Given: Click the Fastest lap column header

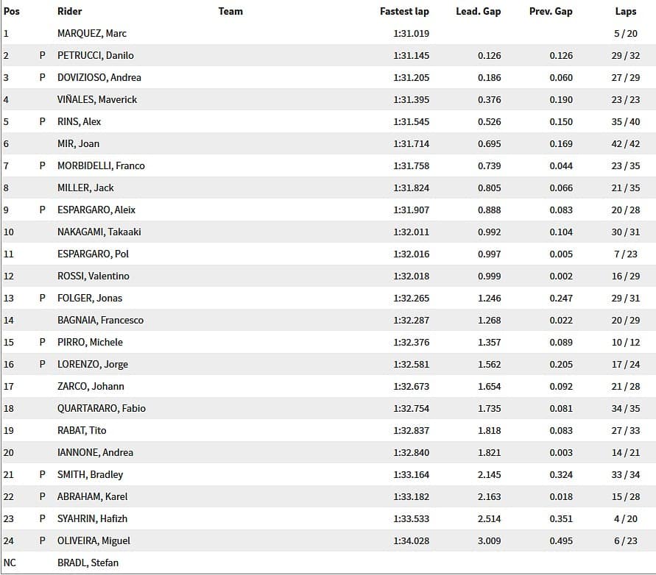Looking at the screenshot, I should tap(404, 11).
